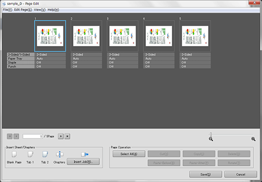Click the zoom in magnifier icon
262x182 pixels.
pyautogui.click(x=253, y=139)
